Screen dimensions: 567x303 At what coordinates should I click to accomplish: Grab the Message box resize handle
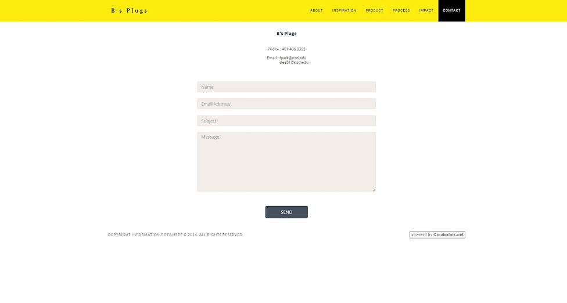pos(374,190)
